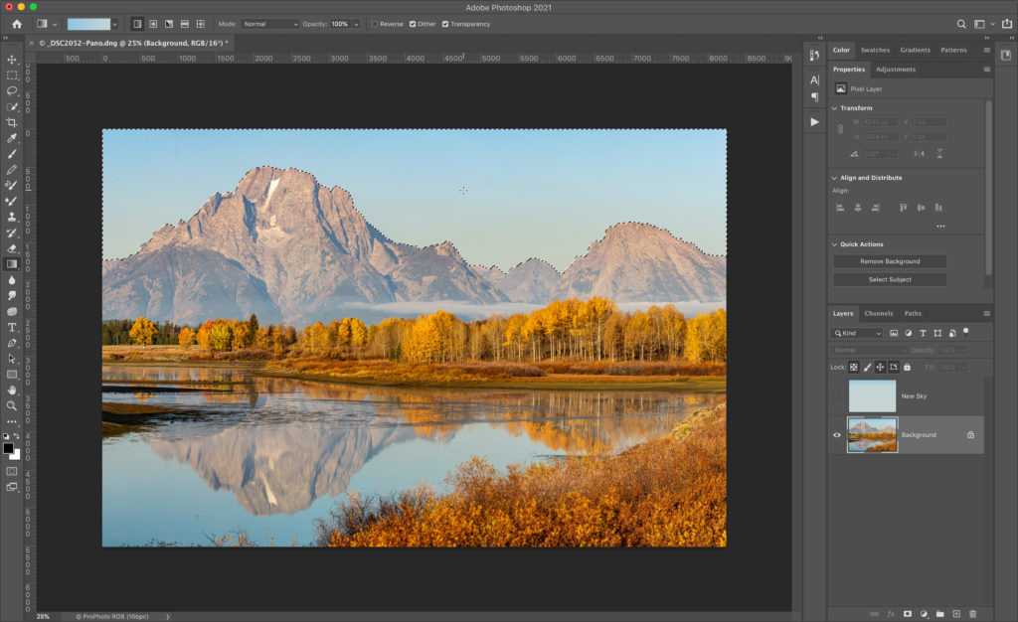The width and height of the screenshot is (1018, 622).
Task: Hide the Background layer
Action: click(837, 435)
